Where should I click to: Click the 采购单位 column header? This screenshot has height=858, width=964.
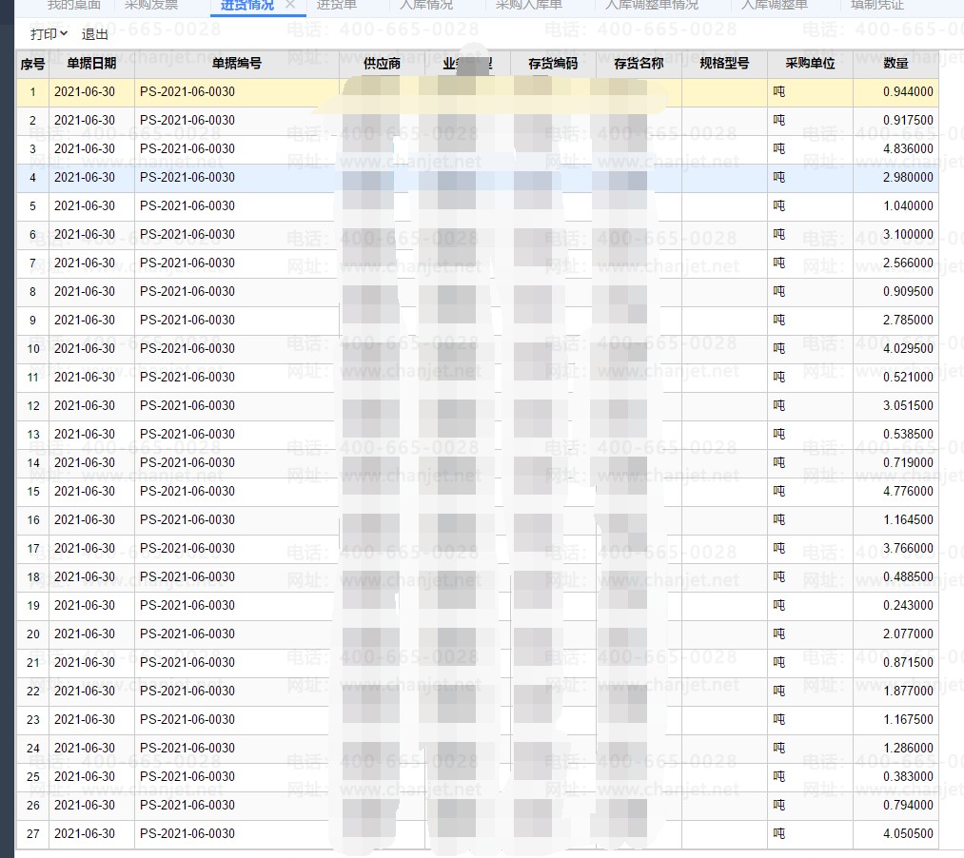(810, 64)
